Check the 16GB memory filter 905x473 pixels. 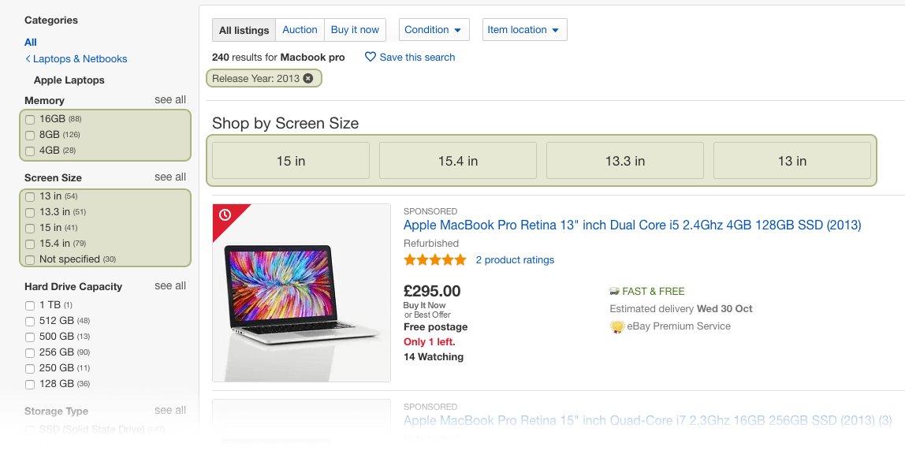pyautogui.click(x=30, y=120)
